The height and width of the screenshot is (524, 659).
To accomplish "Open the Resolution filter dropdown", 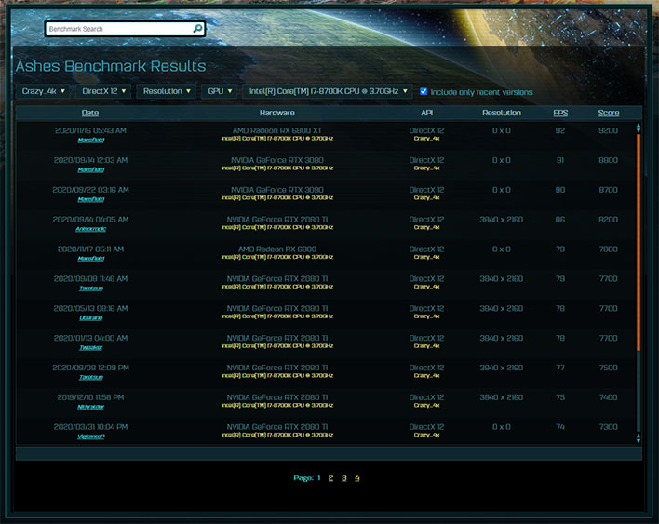I will coord(167,92).
